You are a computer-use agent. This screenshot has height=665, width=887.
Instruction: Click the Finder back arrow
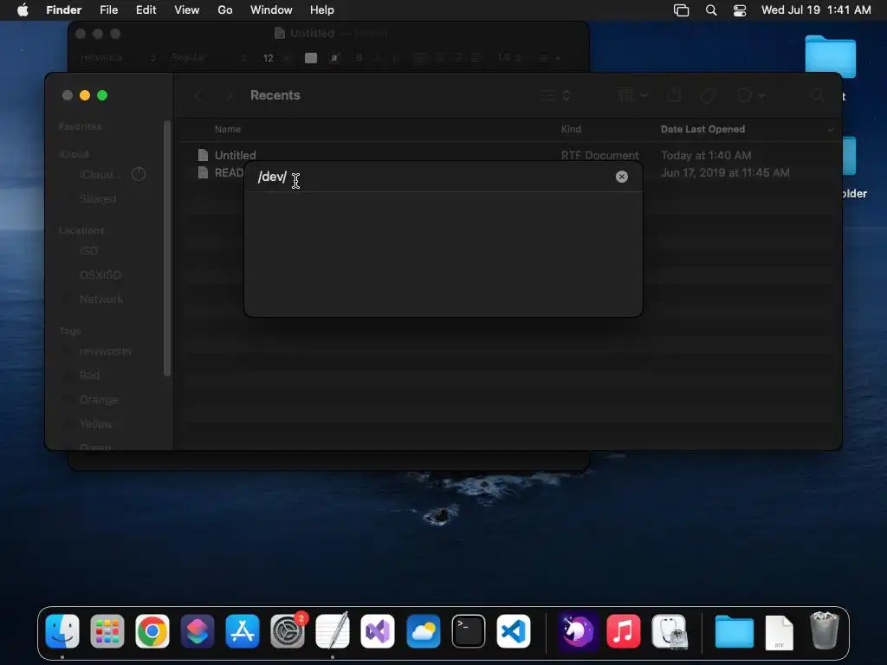pos(198,95)
